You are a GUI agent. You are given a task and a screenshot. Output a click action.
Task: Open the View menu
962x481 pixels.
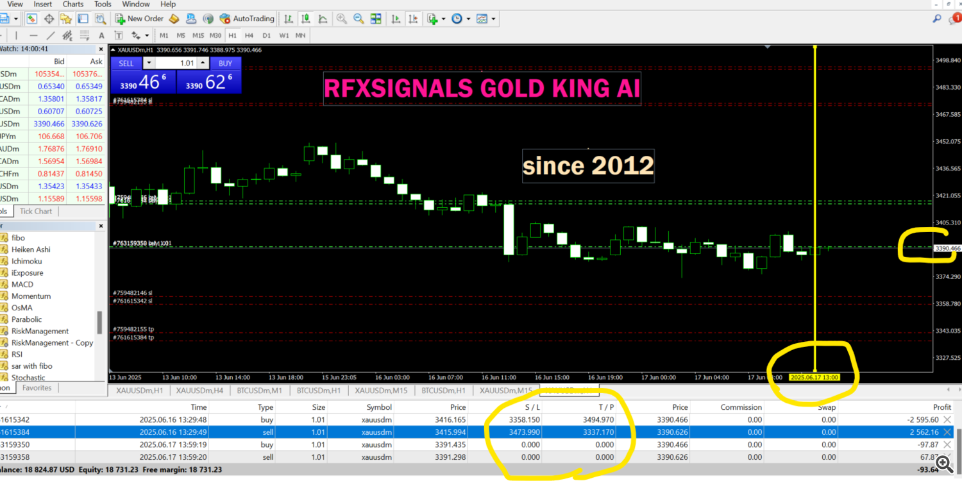[x=15, y=4]
